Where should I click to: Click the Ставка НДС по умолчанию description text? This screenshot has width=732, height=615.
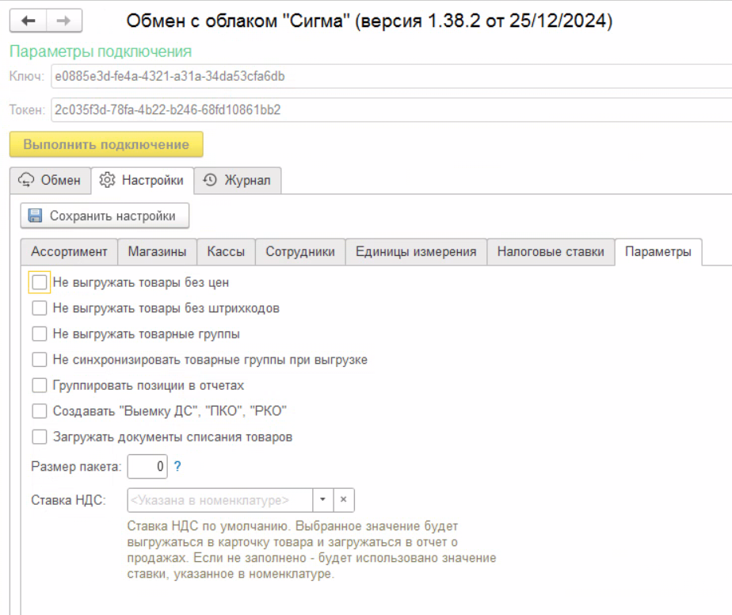click(311, 550)
